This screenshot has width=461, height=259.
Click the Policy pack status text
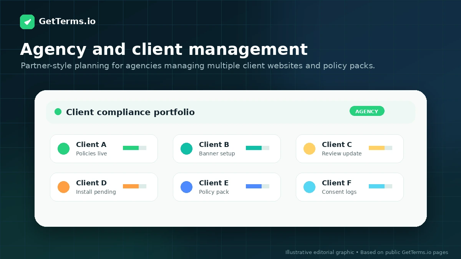214,192
